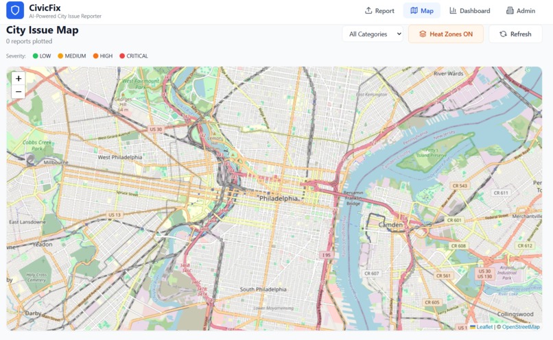Screen dimensions: 553x340
Task: Click the Cobbs Creek Park label
Action: (x=37, y=145)
